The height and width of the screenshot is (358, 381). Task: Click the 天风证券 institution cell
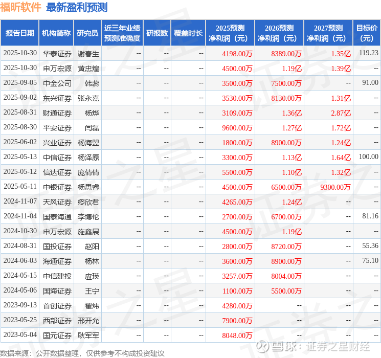click(57, 202)
